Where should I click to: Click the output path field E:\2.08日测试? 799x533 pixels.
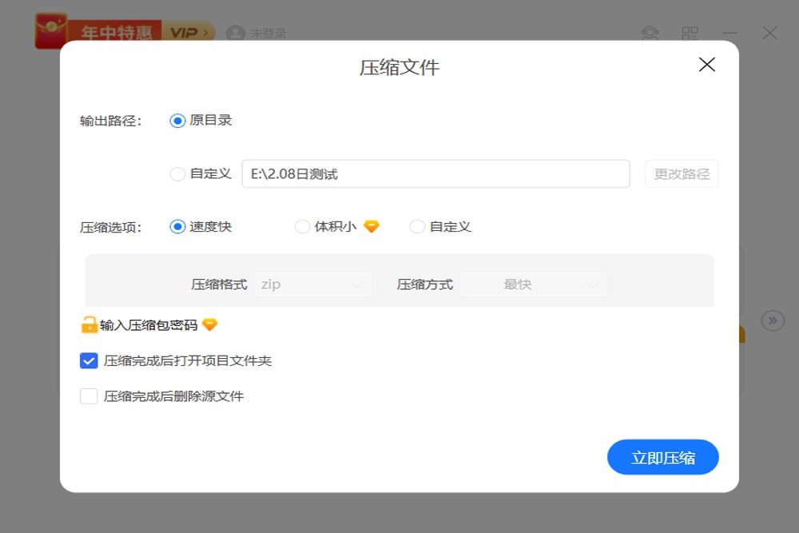[435, 173]
